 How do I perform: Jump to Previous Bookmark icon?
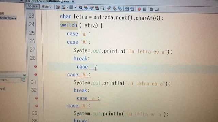(x=109, y=8)
